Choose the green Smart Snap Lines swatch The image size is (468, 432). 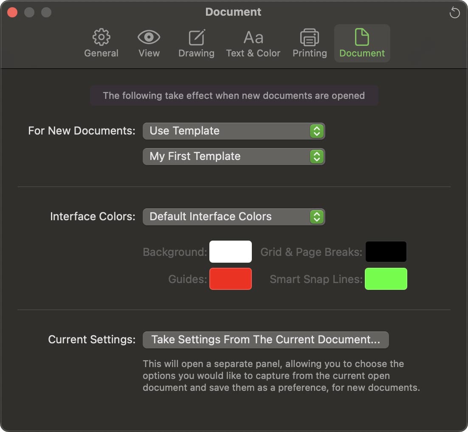coord(386,279)
